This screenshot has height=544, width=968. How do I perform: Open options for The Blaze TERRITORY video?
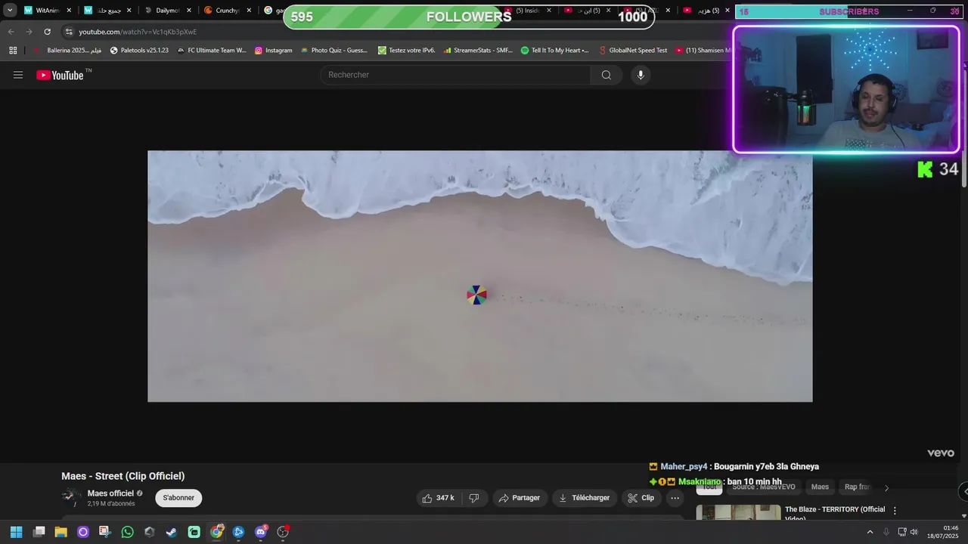tap(895, 511)
